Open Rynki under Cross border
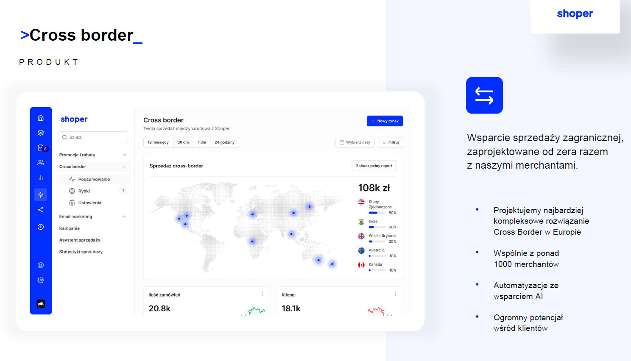Screen dimensions: 631x361 pos(84,191)
